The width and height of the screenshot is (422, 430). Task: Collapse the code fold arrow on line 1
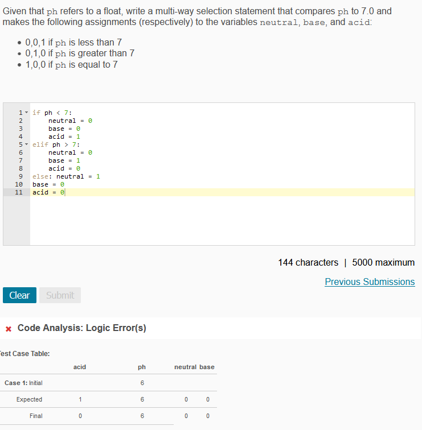pos(26,113)
